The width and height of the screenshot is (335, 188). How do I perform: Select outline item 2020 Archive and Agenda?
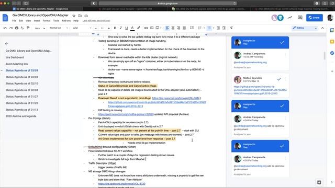click(x=21, y=116)
